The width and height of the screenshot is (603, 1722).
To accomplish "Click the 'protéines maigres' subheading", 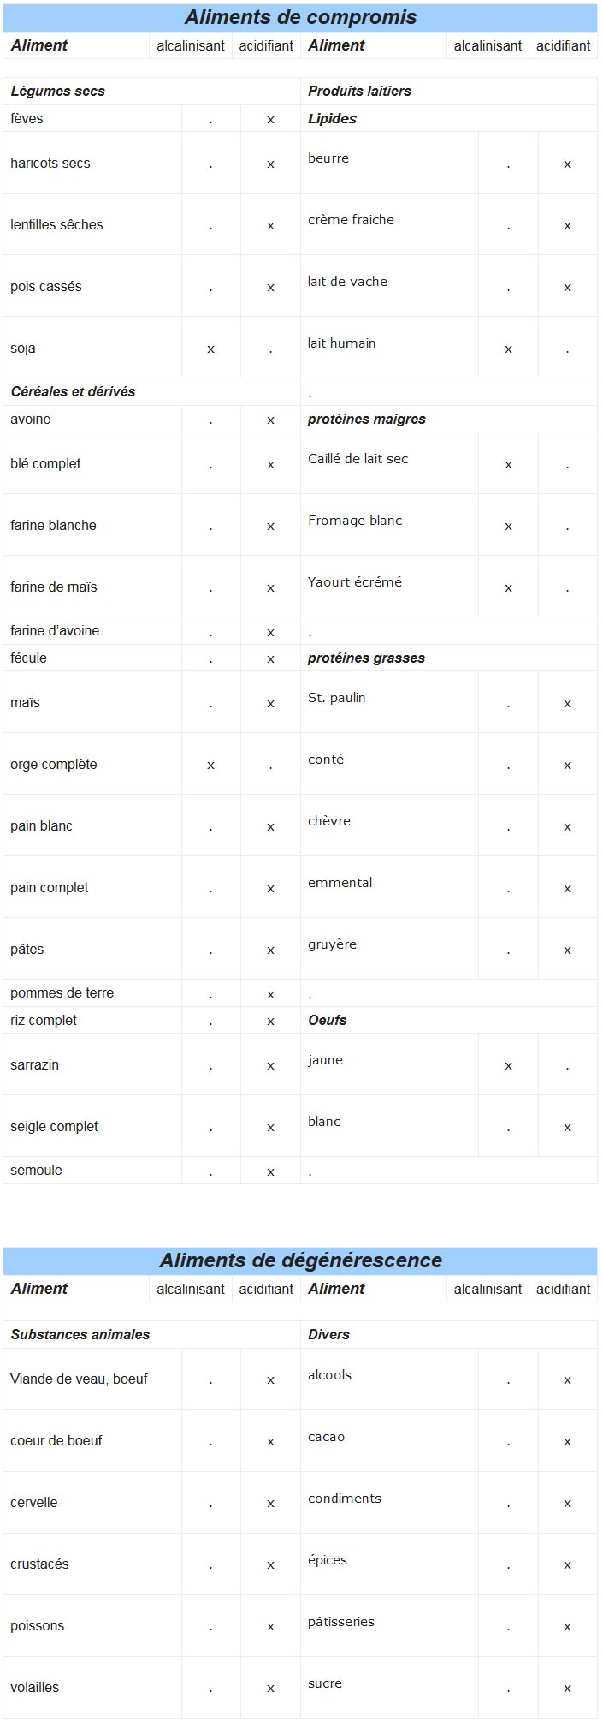I will [x=366, y=420].
